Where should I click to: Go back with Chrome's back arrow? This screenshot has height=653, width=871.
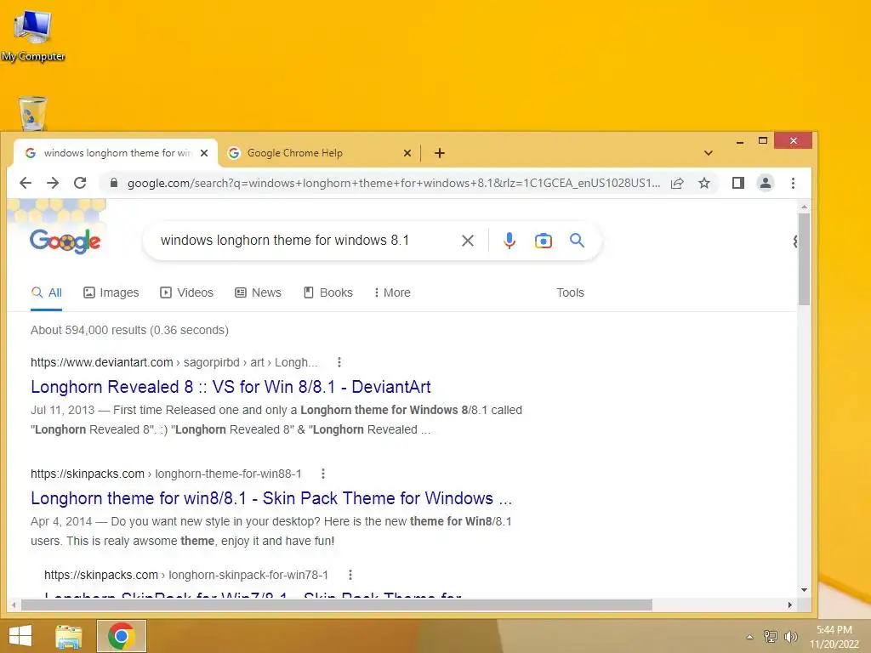[x=26, y=183]
